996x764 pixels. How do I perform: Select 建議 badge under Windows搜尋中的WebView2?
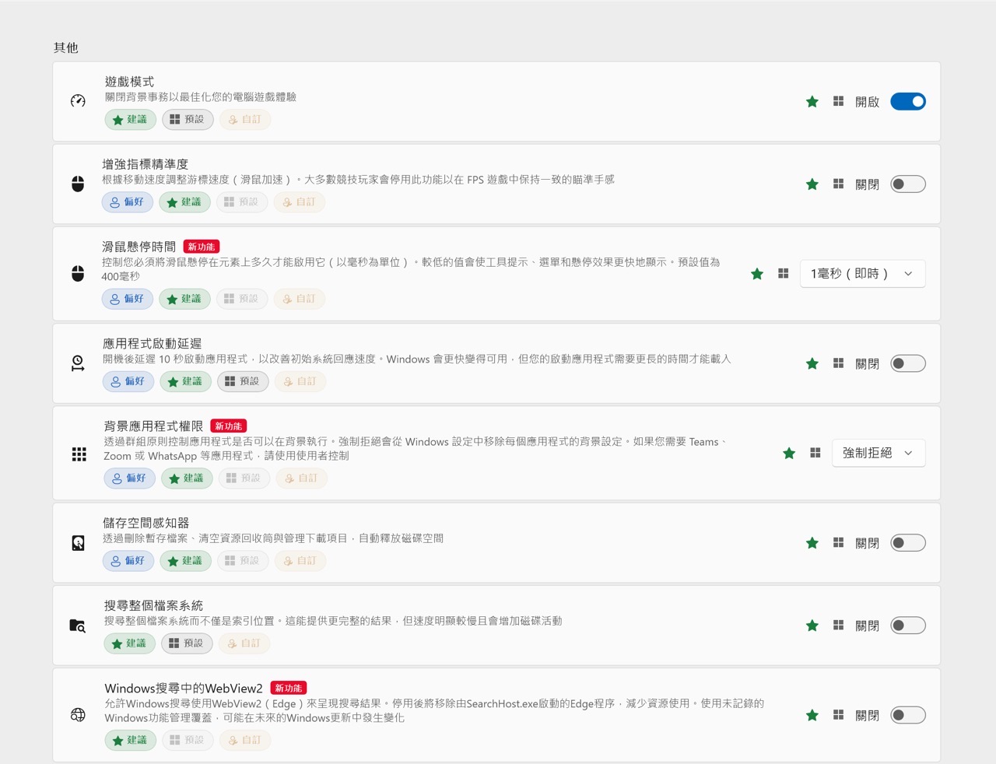131,741
